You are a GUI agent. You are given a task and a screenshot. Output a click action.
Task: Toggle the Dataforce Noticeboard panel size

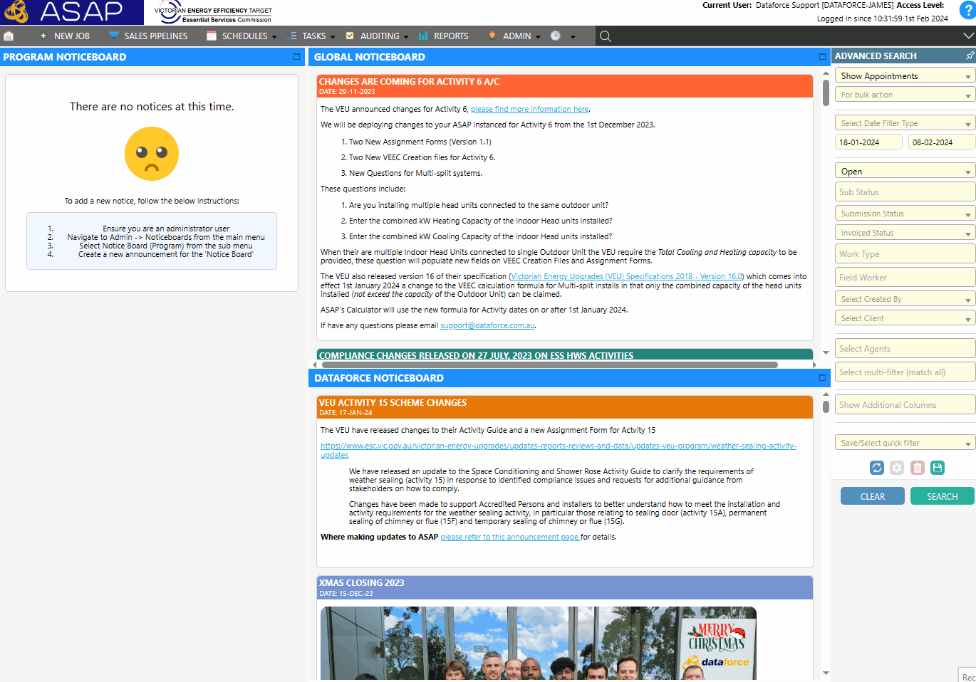(822, 378)
